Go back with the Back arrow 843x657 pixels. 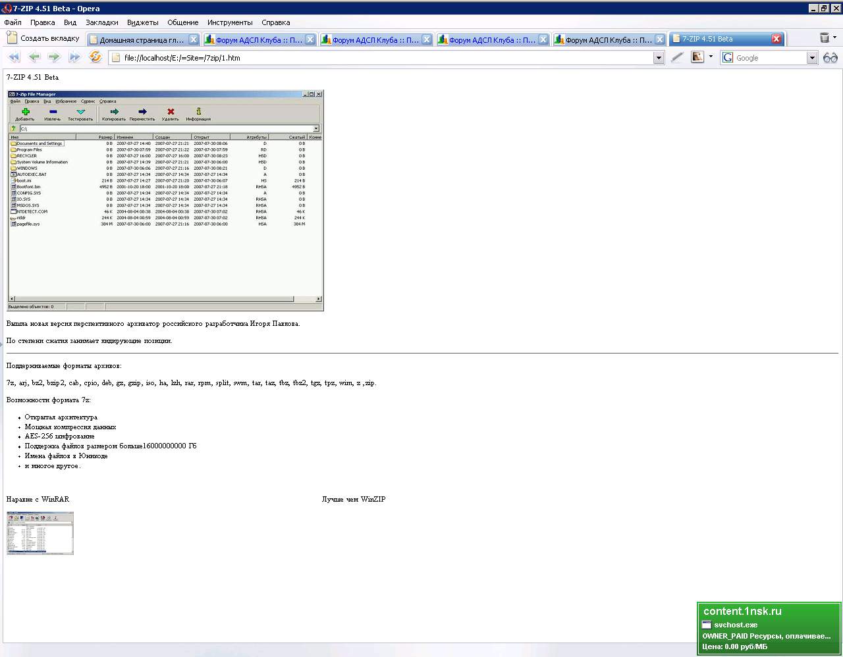(34, 57)
